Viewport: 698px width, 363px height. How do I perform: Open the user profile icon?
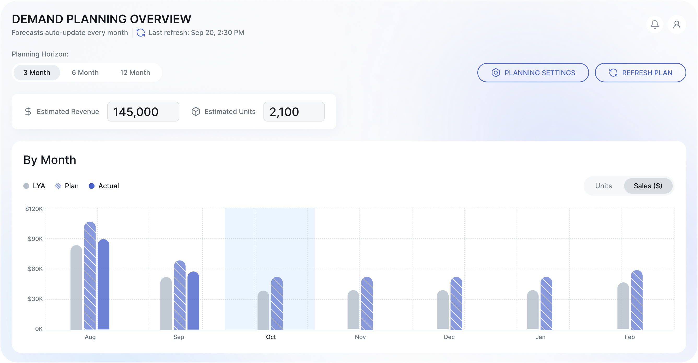point(676,25)
